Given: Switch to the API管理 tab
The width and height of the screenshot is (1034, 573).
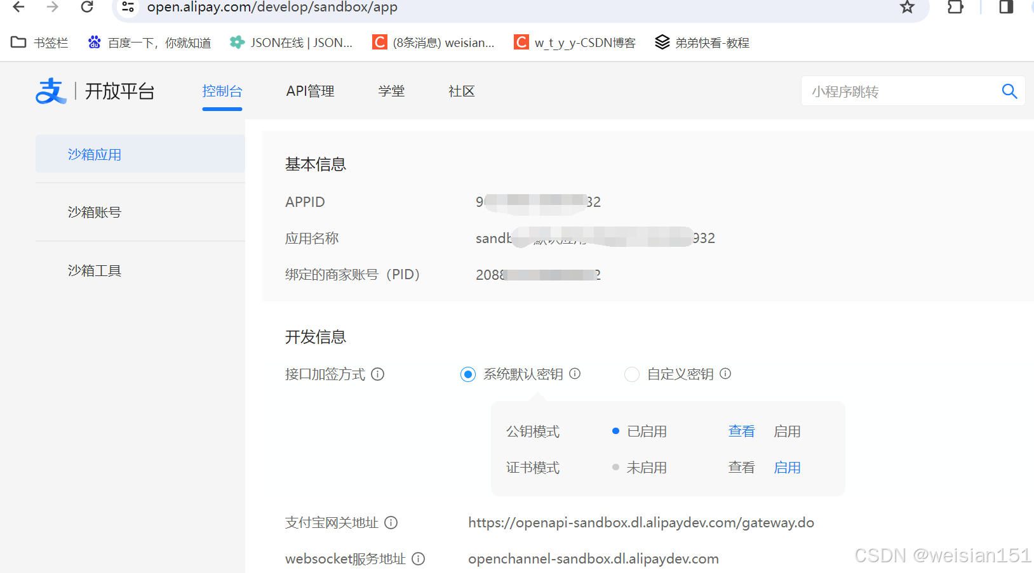Looking at the screenshot, I should coord(310,91).
